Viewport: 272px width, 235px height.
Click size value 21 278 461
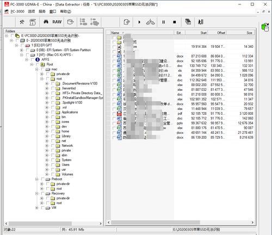(x=245, y=133)
